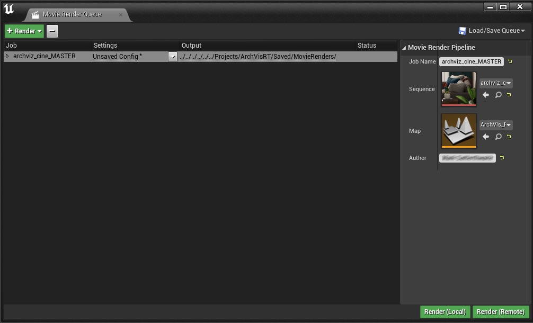This screenshot has height=323, width=533.
Task: Expand the archviz_cine_MASTER job row
Action: (x=7, y=56)
